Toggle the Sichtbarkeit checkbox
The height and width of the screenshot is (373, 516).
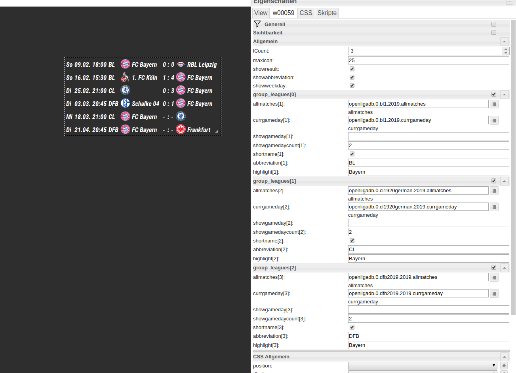494,32
